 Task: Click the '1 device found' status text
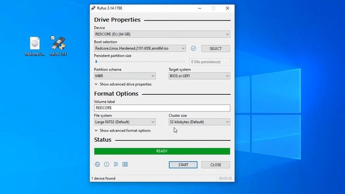[x=103, y=178]
